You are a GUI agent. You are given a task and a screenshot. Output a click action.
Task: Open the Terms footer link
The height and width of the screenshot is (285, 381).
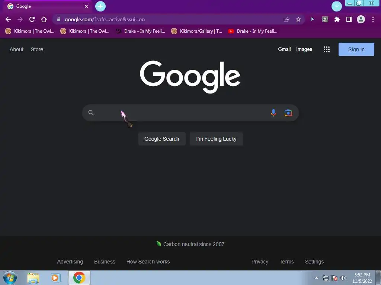287,262
